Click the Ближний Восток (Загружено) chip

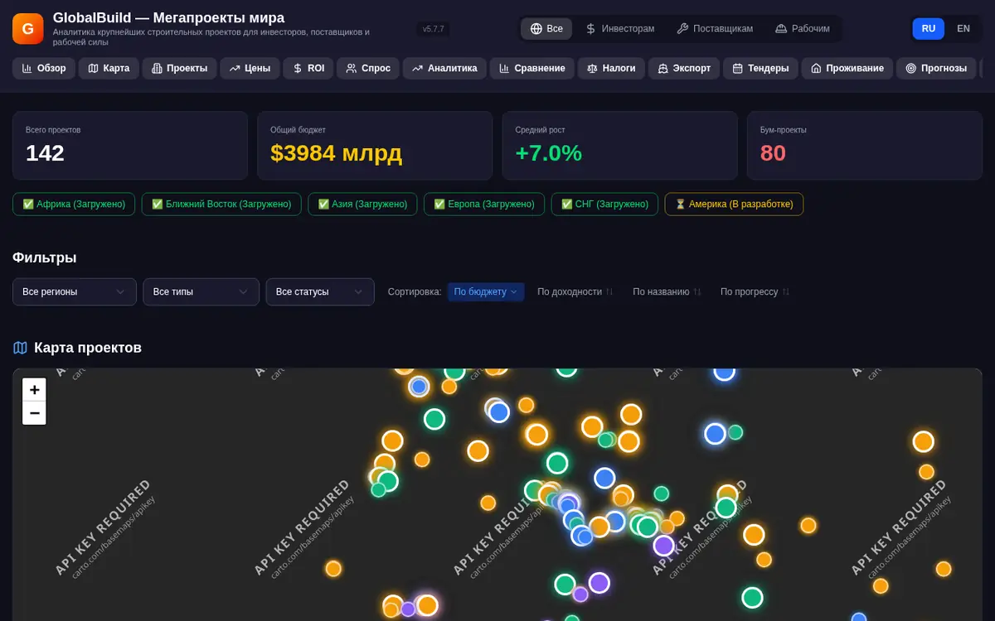pyautogui.click(x=221, y=204)
